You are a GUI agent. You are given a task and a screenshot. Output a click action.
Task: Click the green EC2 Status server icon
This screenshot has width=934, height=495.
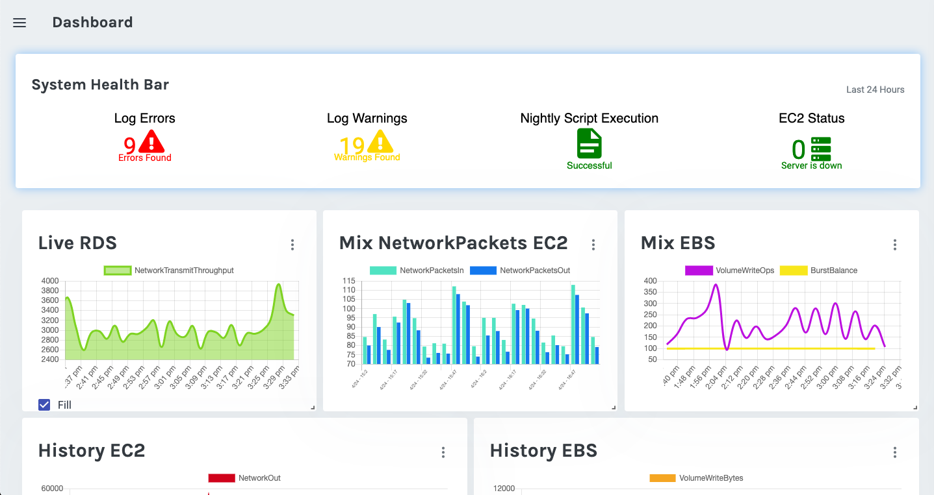point(821,149)
